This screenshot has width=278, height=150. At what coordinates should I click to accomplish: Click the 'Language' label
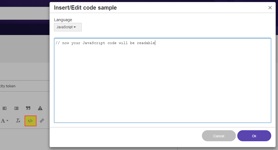pos(63,20)
